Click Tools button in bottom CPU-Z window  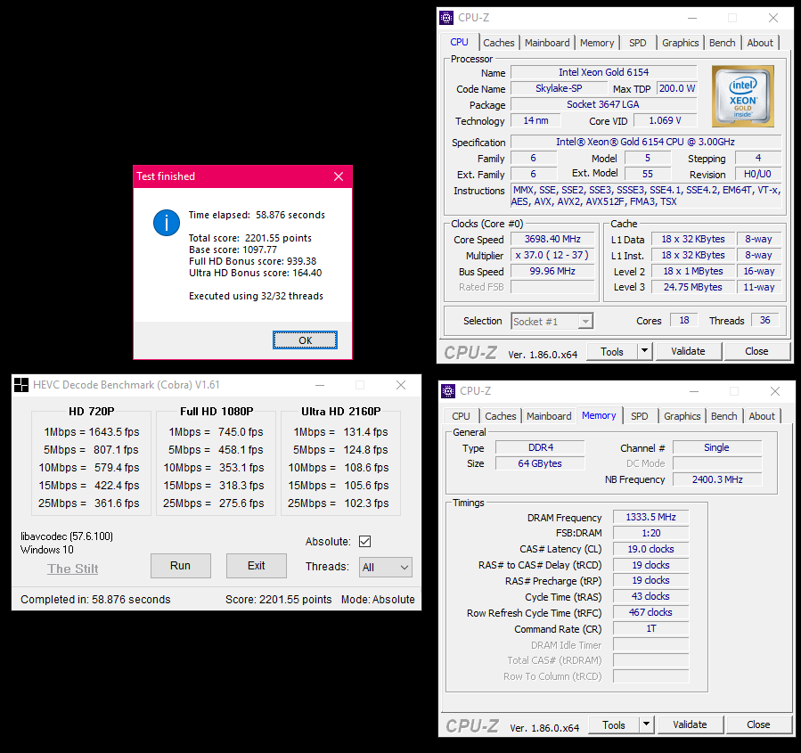point(614,724)
